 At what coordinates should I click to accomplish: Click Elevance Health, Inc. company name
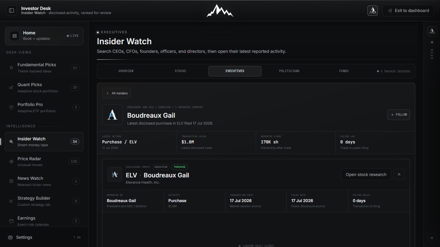click(x=143, y=183)
